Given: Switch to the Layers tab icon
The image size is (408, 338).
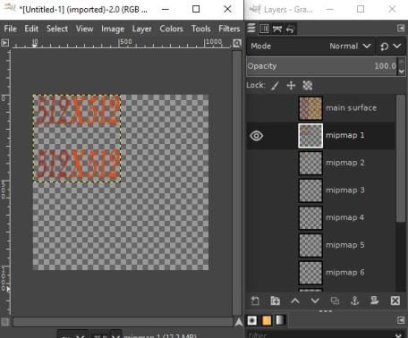Looking at the screenshot, I should [x=251, y=29].
